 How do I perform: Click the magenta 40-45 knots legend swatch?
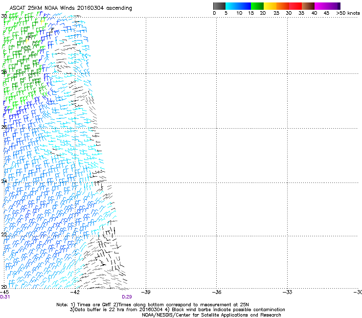(321, 6)
